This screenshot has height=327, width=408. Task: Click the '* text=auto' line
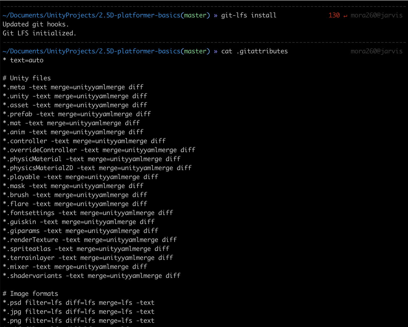(23, 60)
